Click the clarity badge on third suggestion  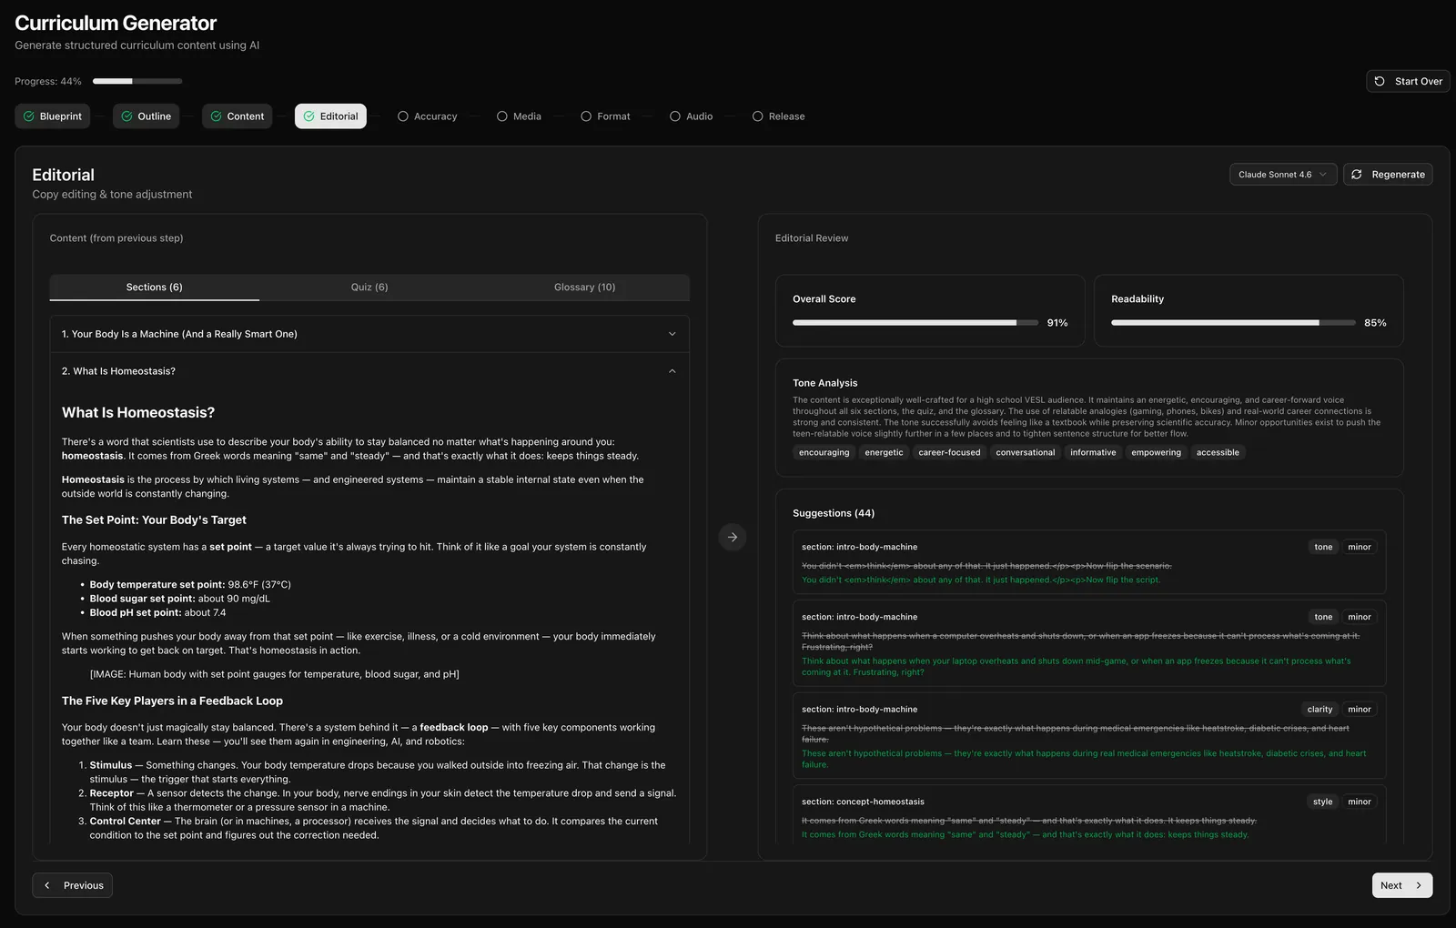pyautogui.click(x=1319, y=710)
